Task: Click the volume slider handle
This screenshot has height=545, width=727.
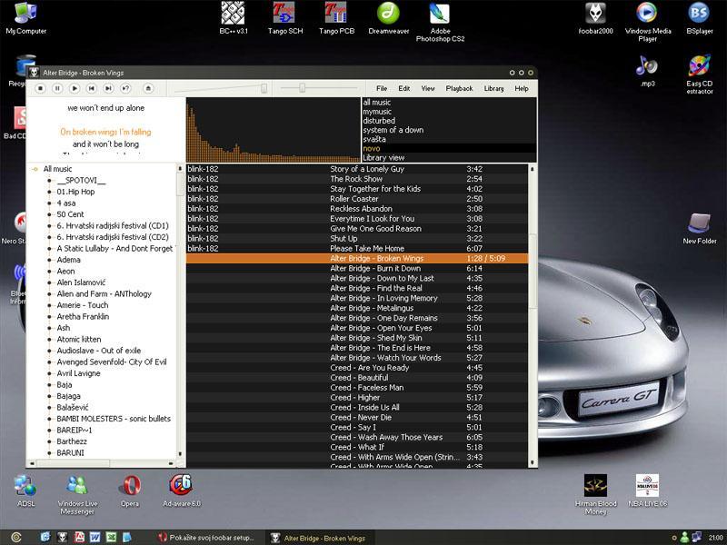Action: [x=264, y=88]
